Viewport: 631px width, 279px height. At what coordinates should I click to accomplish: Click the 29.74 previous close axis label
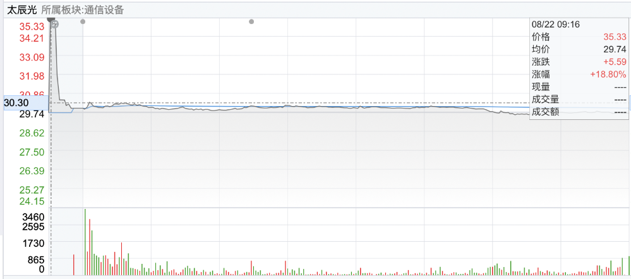point(32,114)
